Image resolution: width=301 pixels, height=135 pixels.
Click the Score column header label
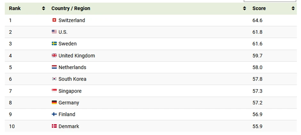click(259, 9)
